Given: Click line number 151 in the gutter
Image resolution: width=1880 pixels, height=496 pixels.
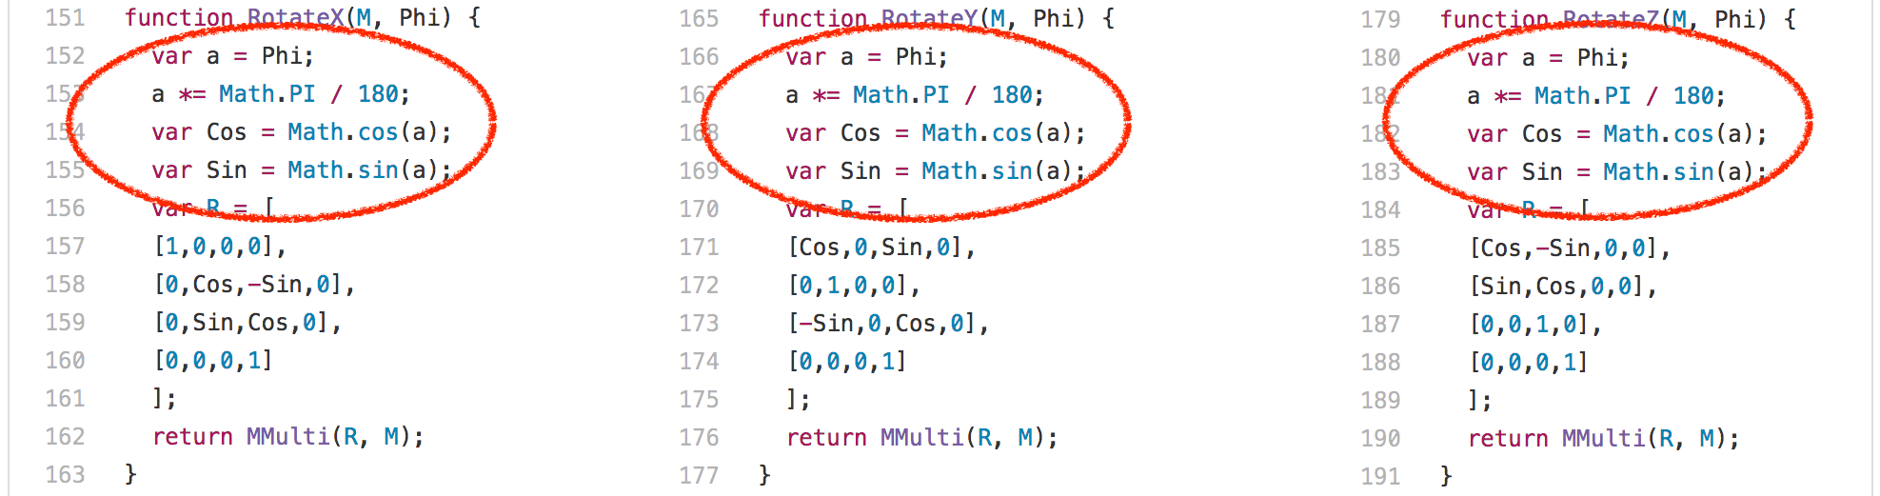Looking at the screenshot, I should 65,18.
